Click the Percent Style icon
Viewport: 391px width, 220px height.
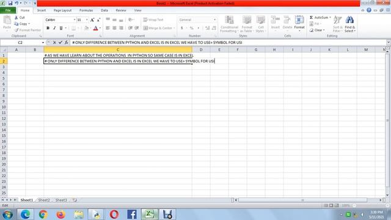pyautogui.click(x=191, y=28)
